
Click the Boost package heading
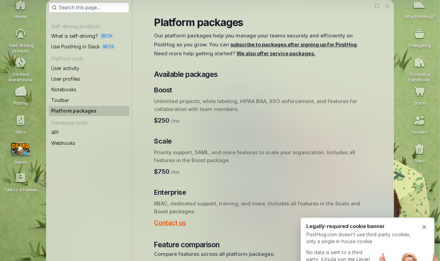pyautogui.click(x=163, y=90)
